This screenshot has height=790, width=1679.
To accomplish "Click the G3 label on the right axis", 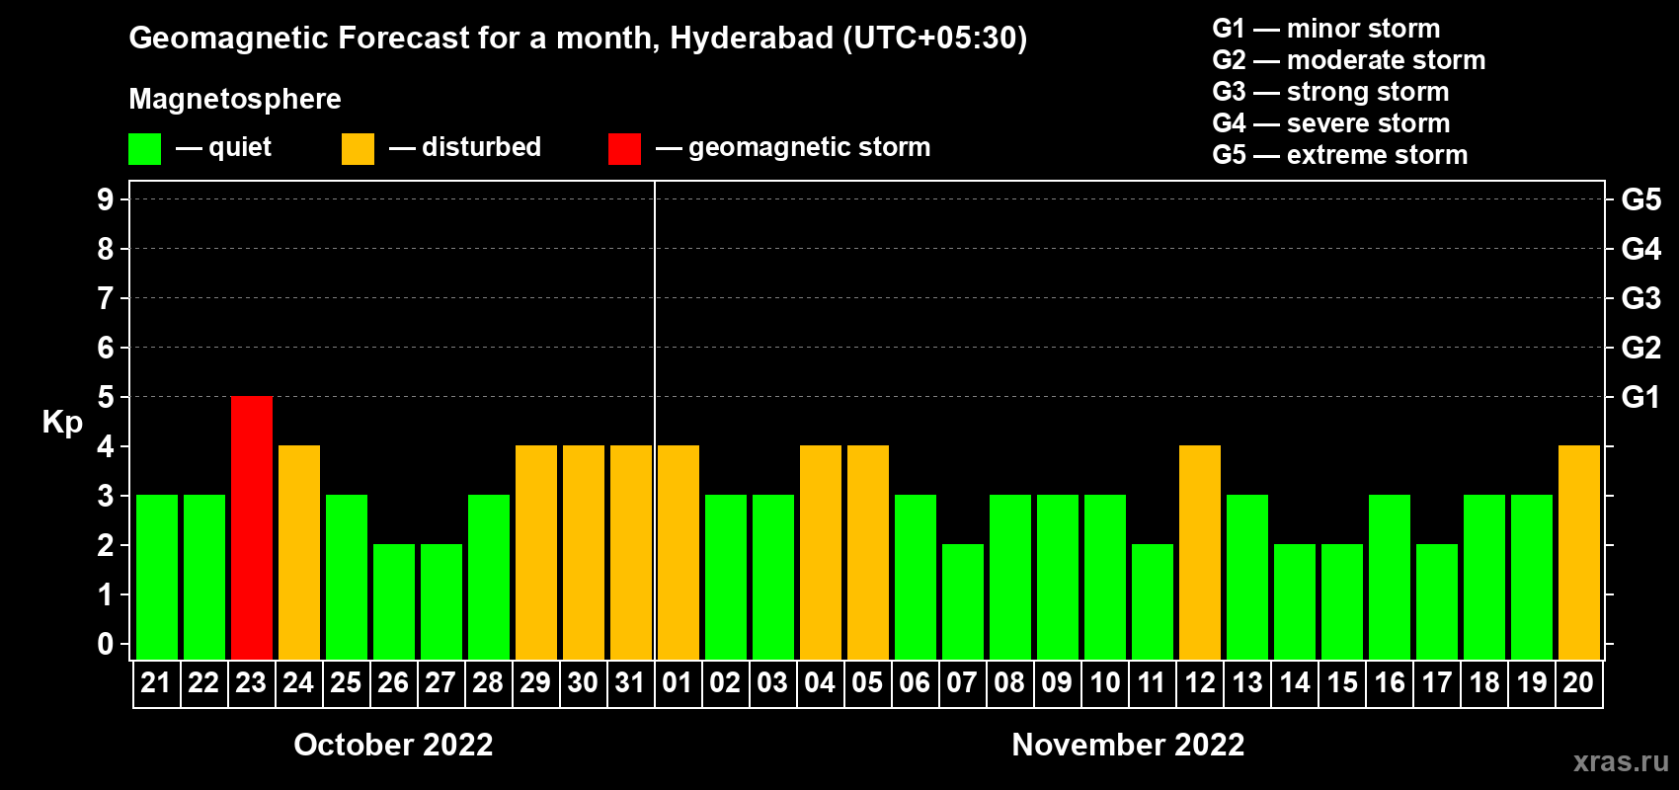I will [1640, 298].
